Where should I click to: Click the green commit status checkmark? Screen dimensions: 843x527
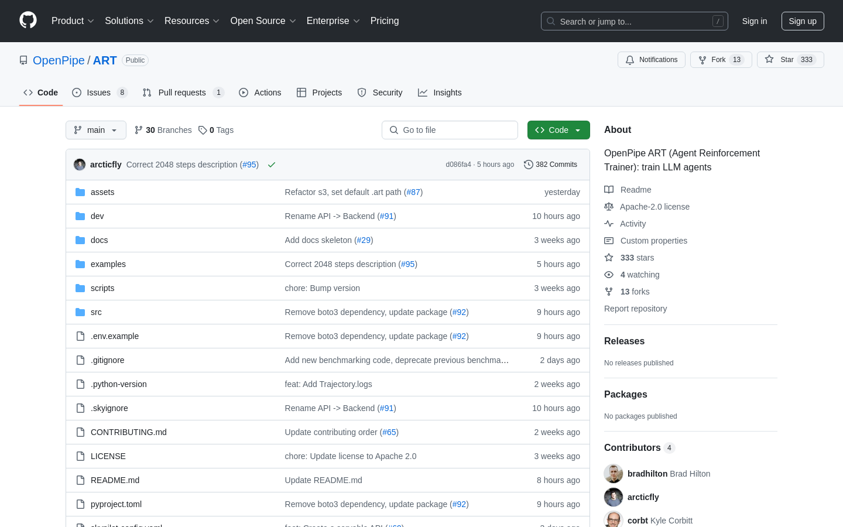pyautogui.click(x=272, y=165)
